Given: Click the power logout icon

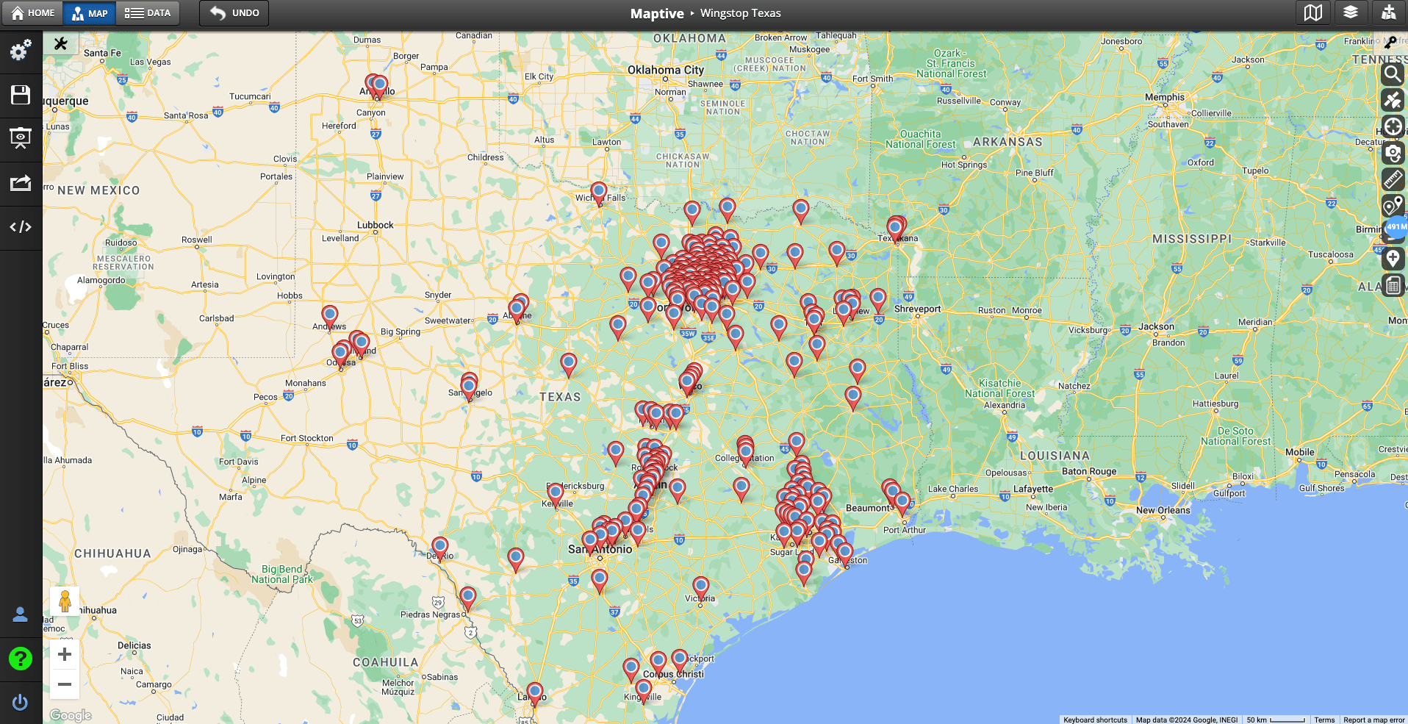Looking at the screenshot, I should pos(21,703).
